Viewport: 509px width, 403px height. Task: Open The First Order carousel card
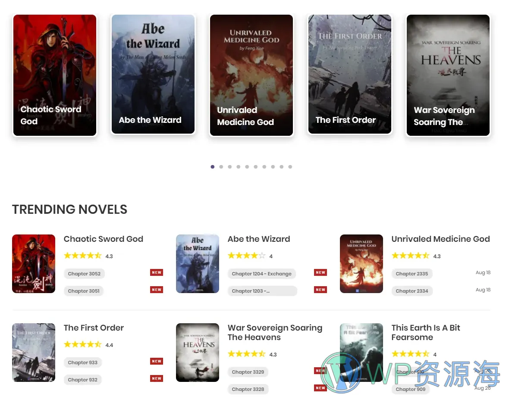coord(349,74)
